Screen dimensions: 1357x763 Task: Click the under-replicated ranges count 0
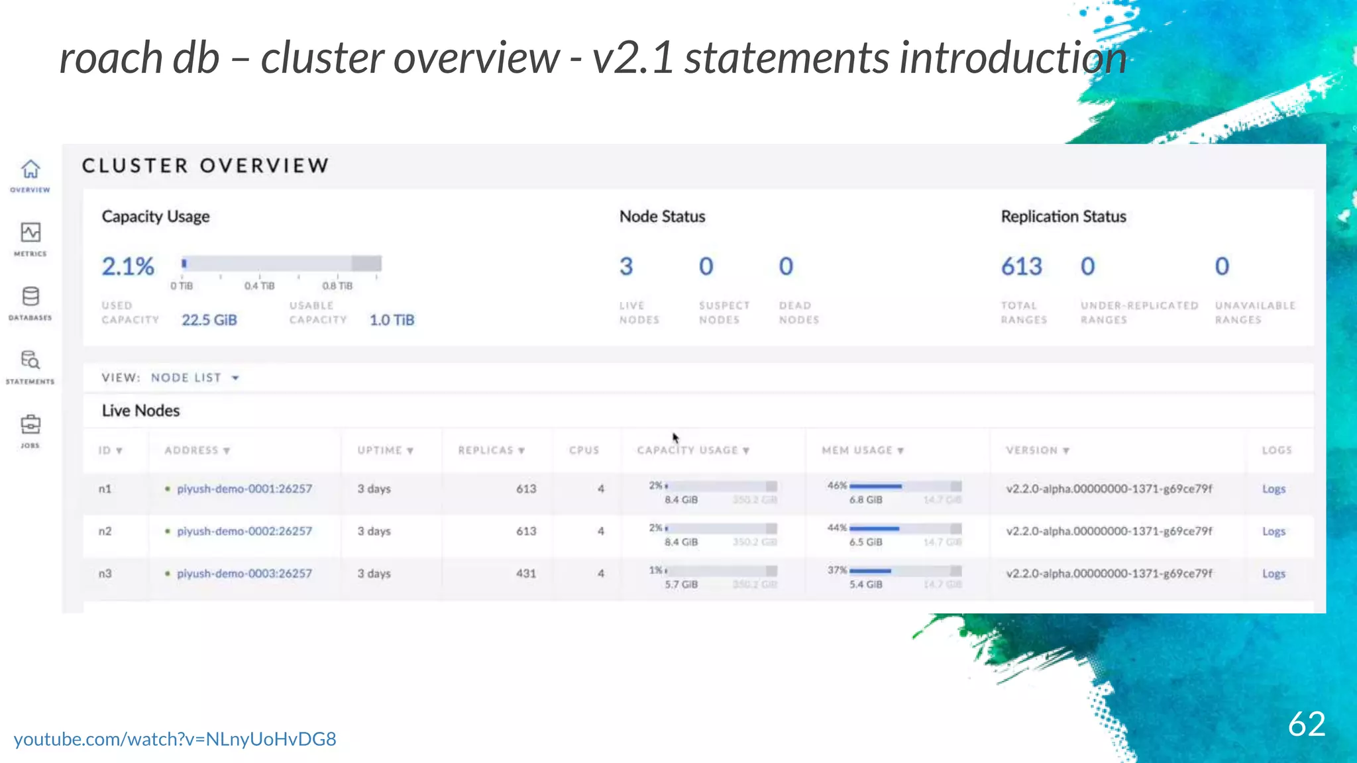pos(1088,266)
